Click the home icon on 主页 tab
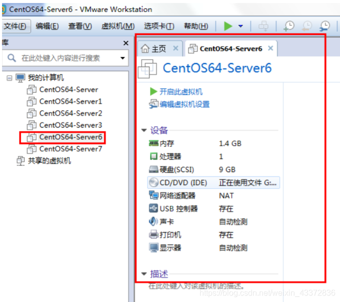Screen dimensions: 340x302 point(145,48)
